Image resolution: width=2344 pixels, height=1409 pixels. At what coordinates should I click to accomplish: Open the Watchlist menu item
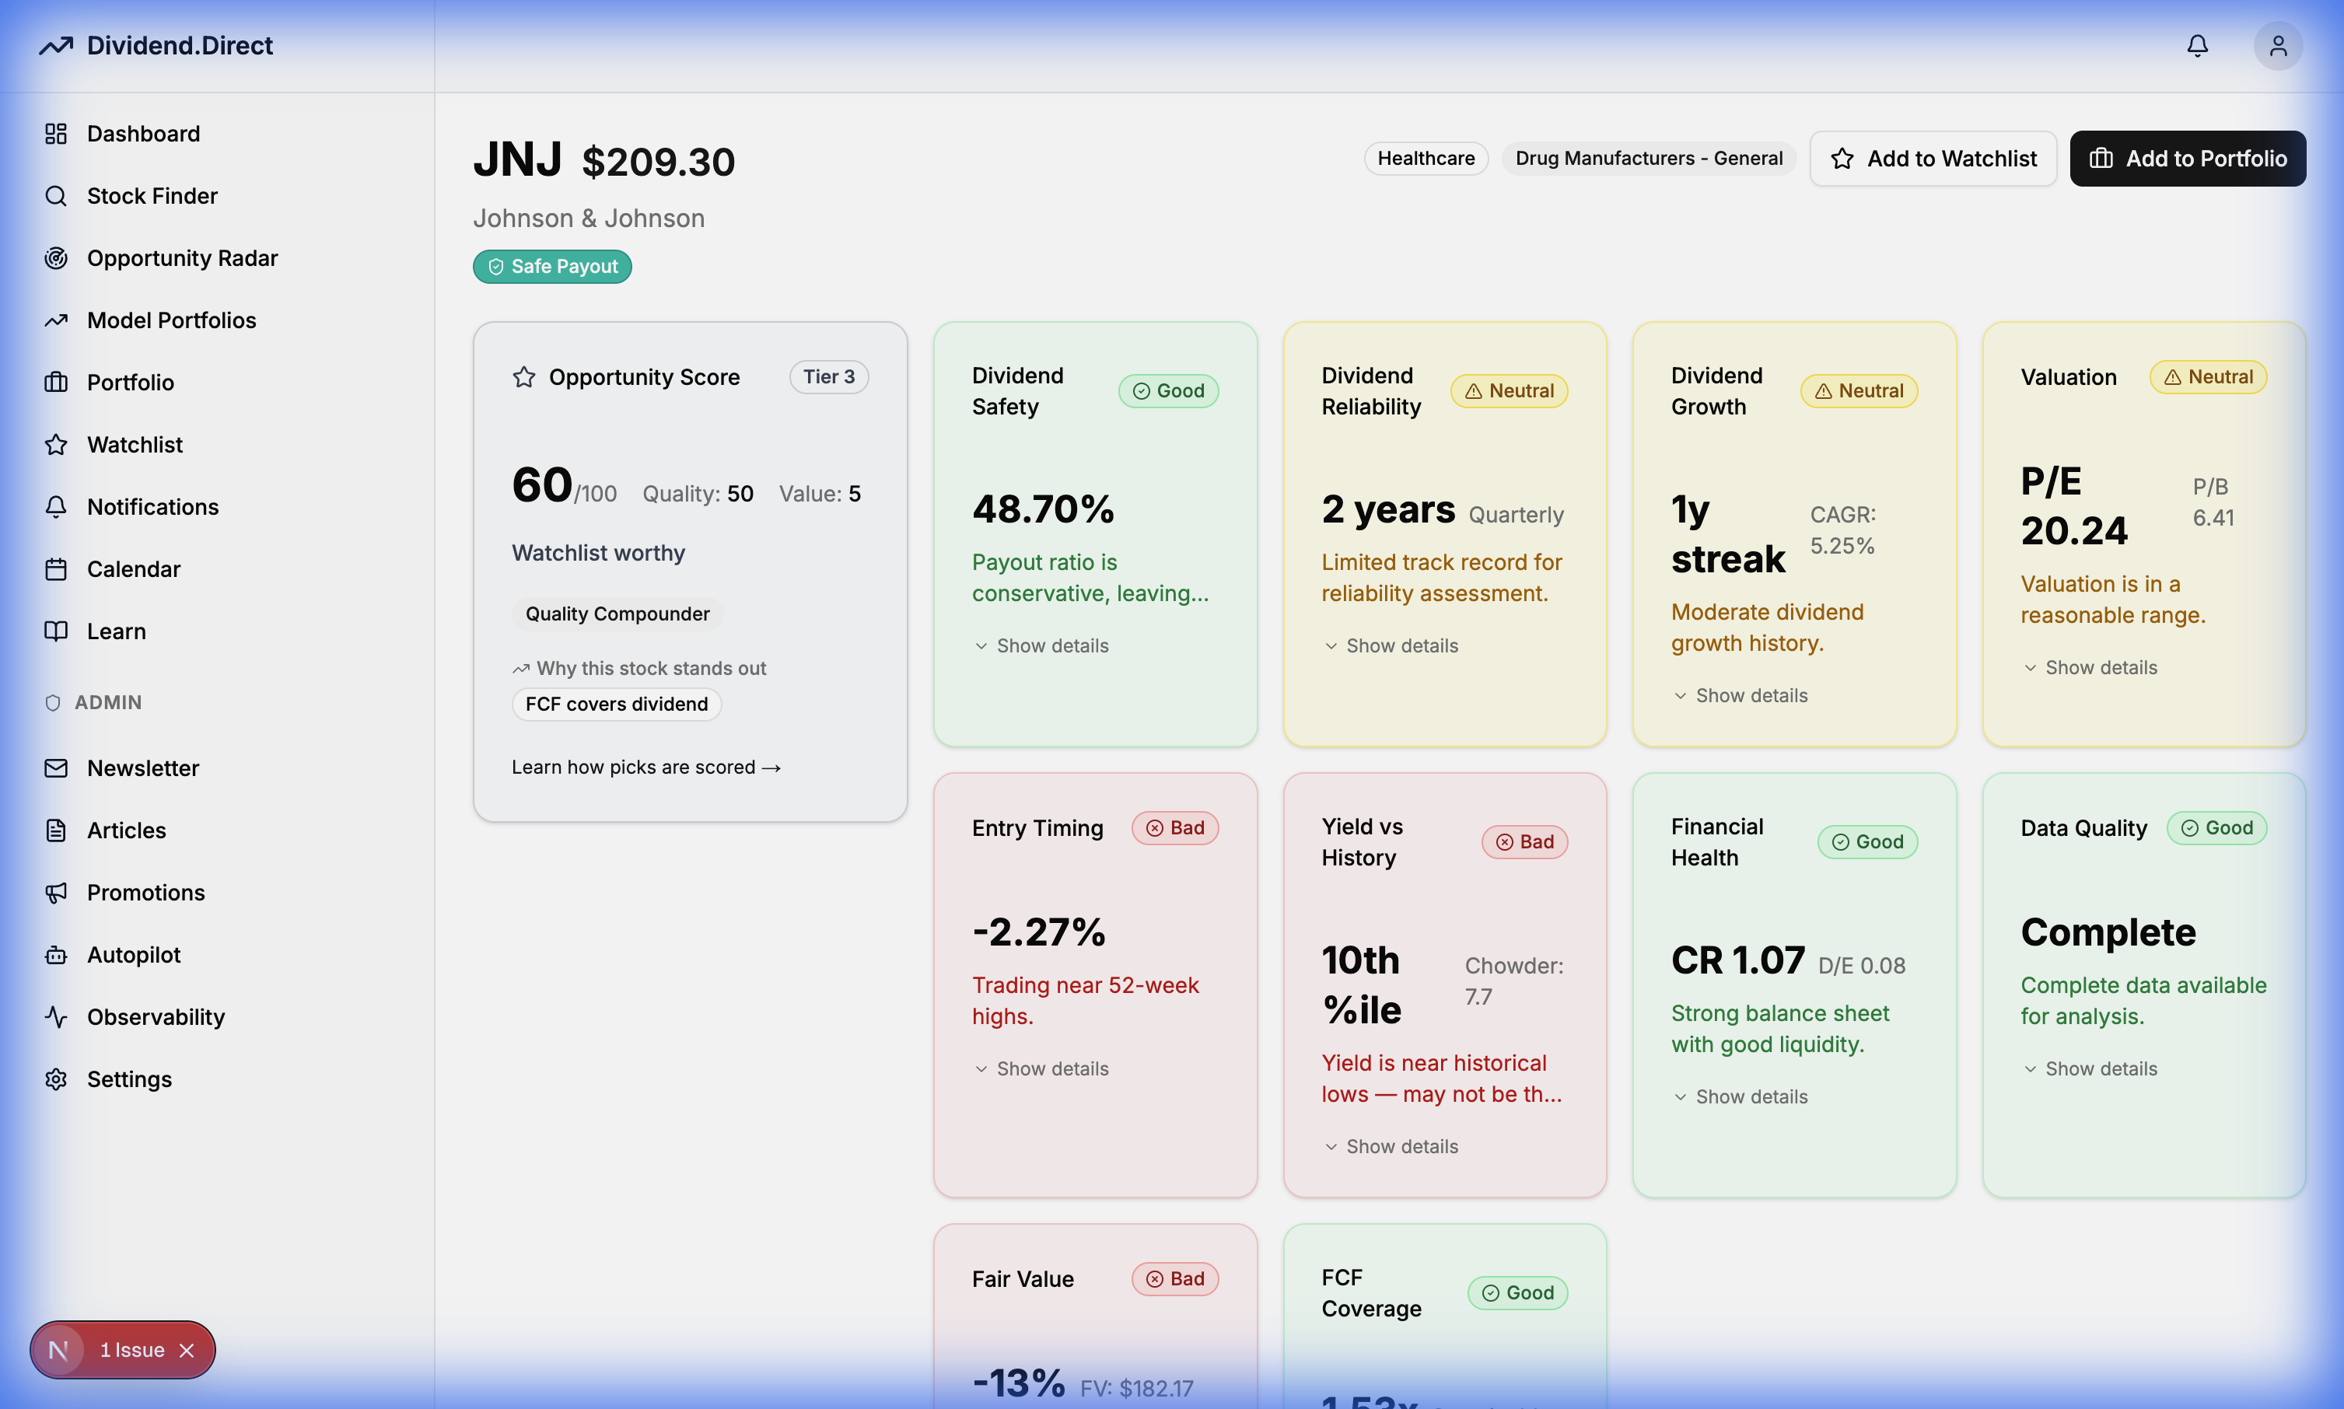(x=135, y=444)
